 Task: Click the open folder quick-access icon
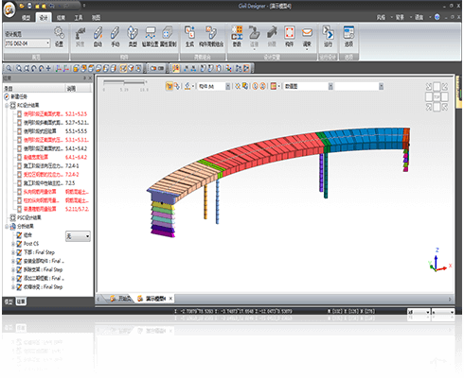(x=22, y=6)
